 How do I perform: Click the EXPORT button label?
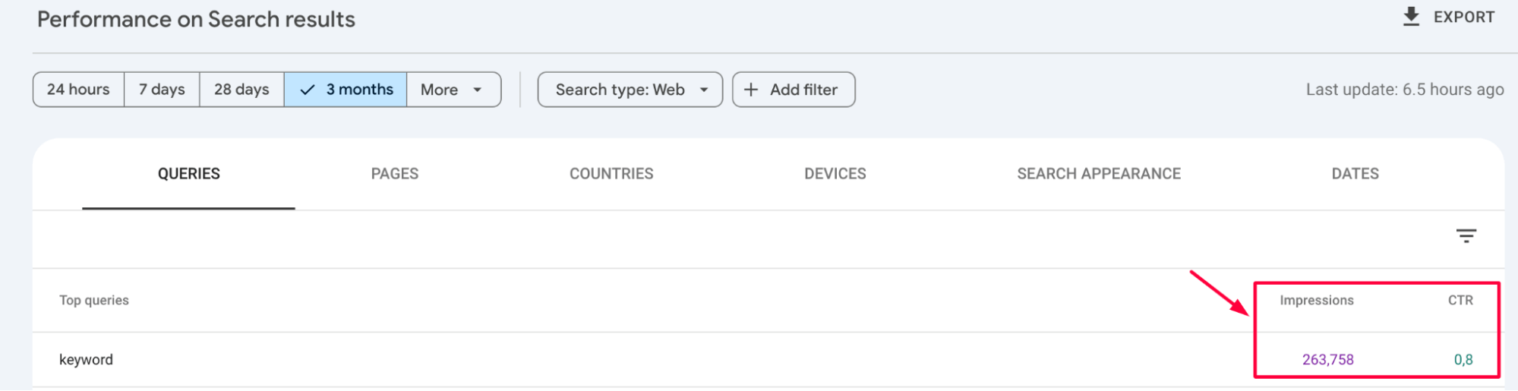(1463, 17)
